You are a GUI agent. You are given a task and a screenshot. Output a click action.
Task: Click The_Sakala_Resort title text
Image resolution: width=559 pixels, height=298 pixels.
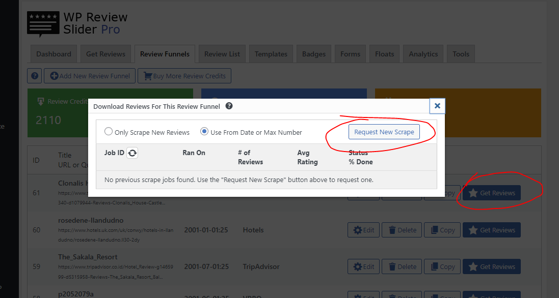(88, 257)
